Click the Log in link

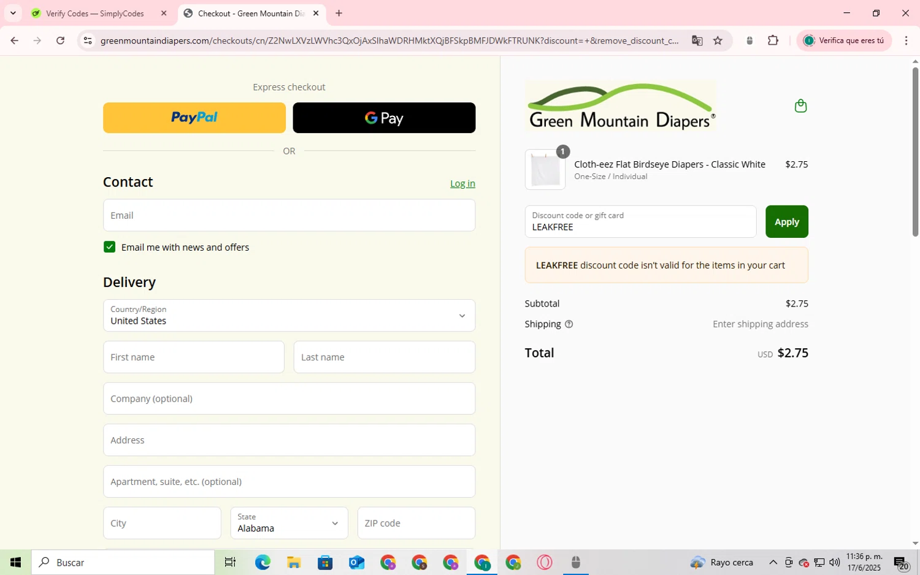tap(462, 183)
